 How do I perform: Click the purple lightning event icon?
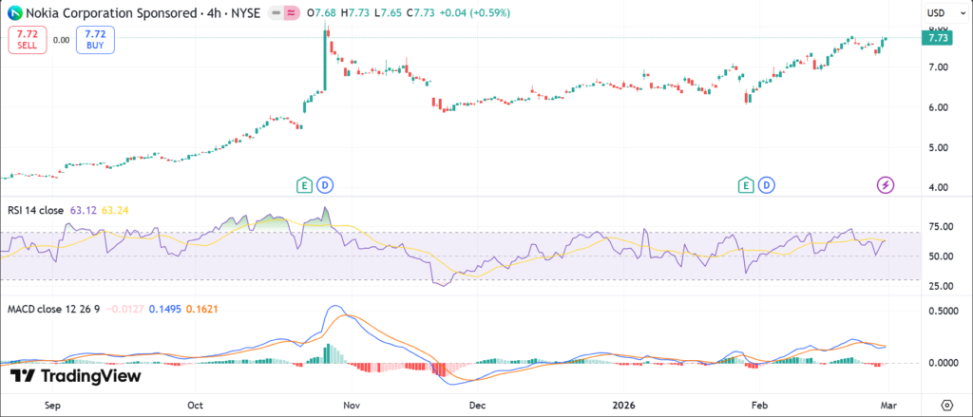[x=886, y=184]
